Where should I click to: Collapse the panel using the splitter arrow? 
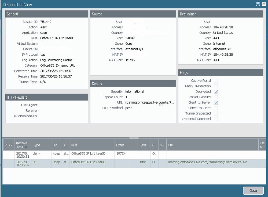[134, 138]
